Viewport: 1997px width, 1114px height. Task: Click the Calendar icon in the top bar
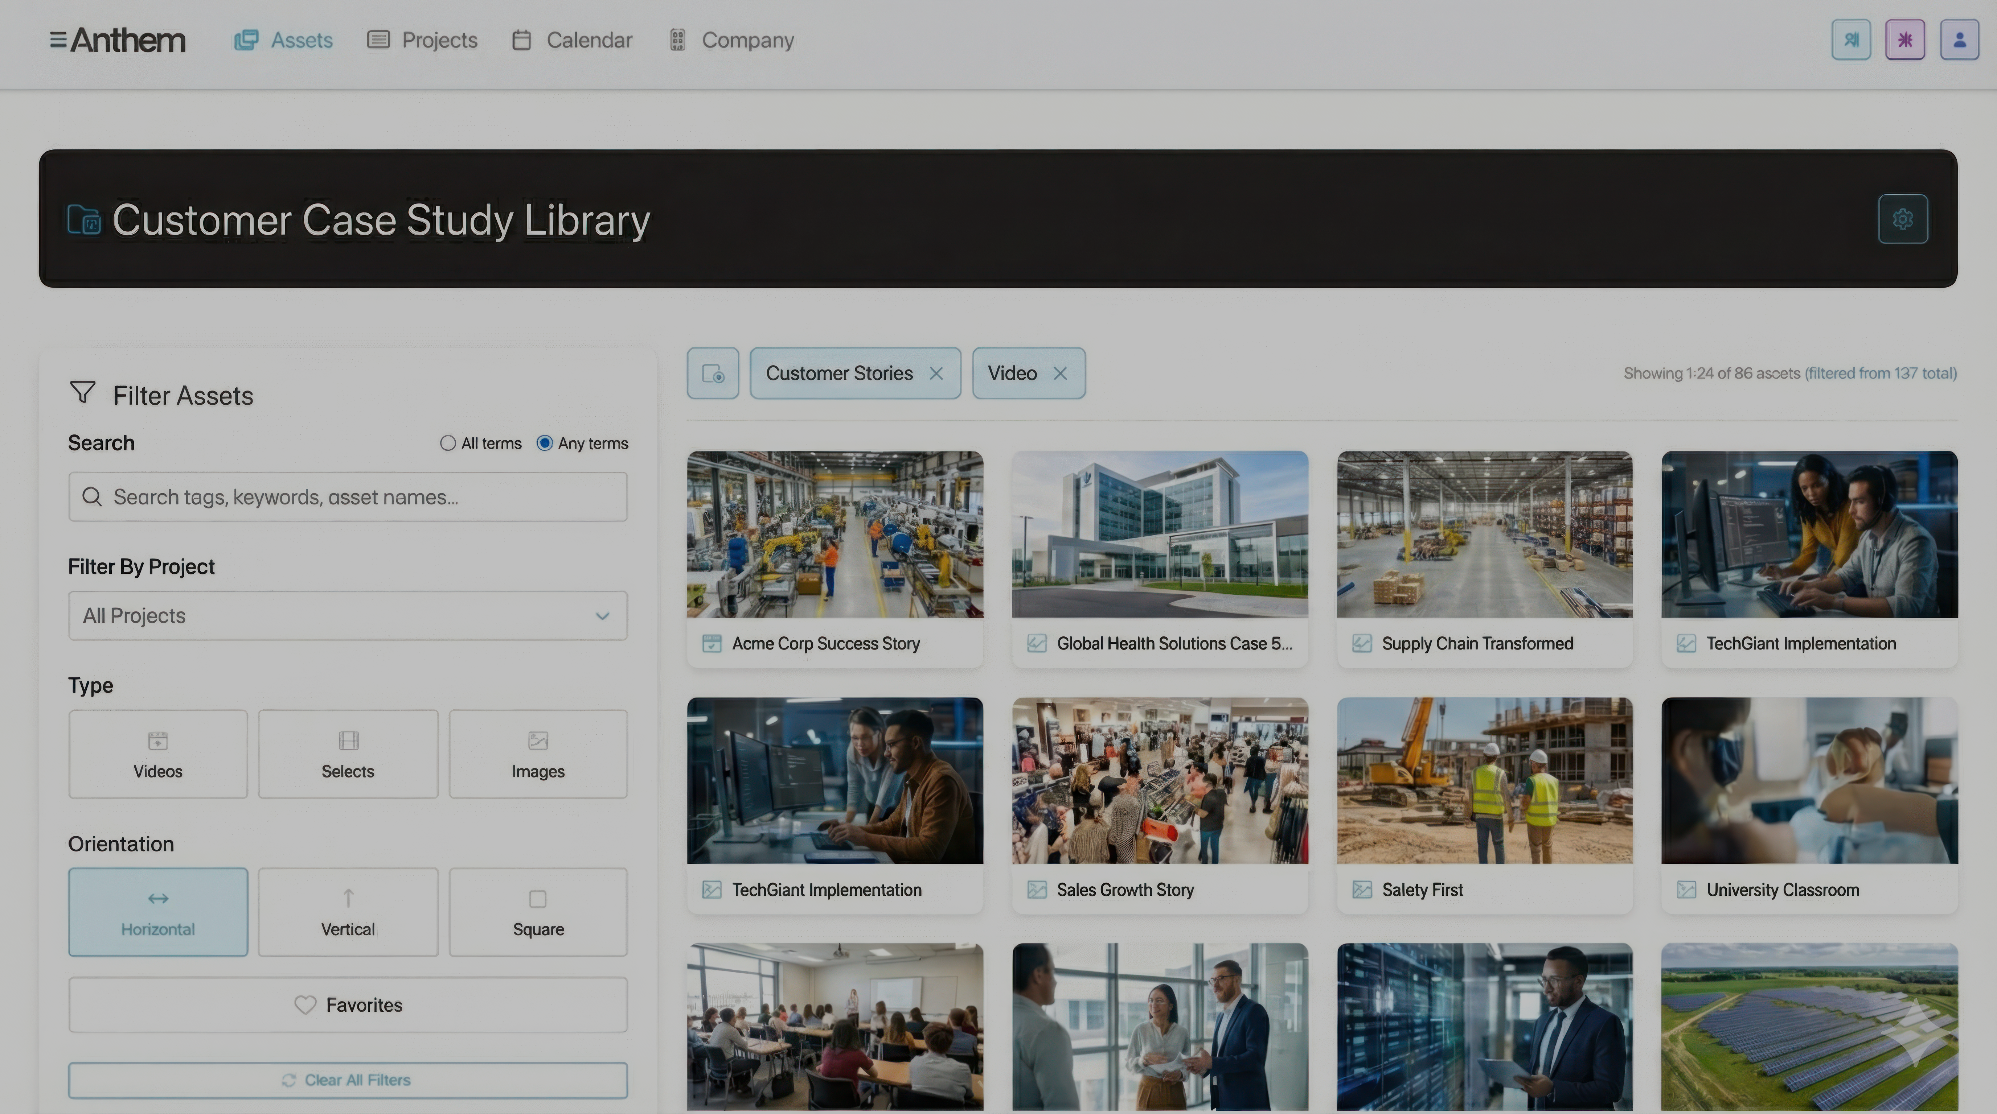click(x=522, y=40)
